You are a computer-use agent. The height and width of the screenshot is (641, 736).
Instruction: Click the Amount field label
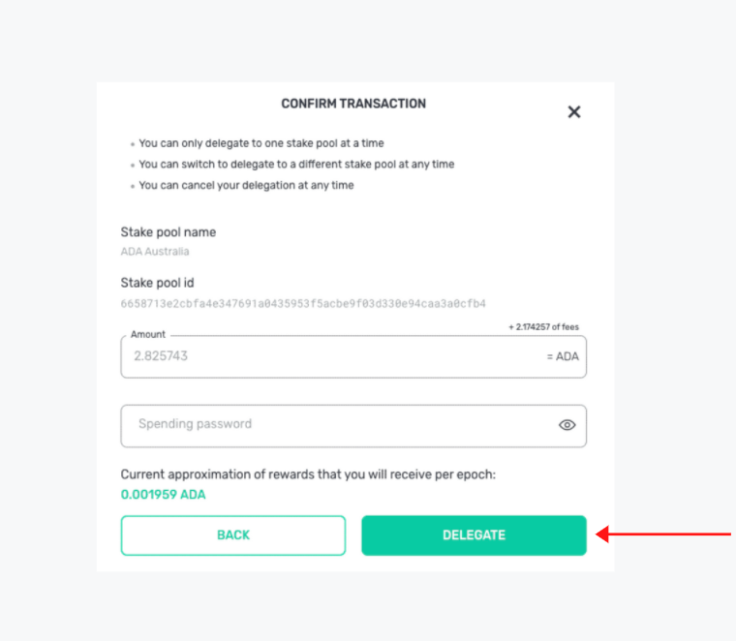[x=148, y=335]
